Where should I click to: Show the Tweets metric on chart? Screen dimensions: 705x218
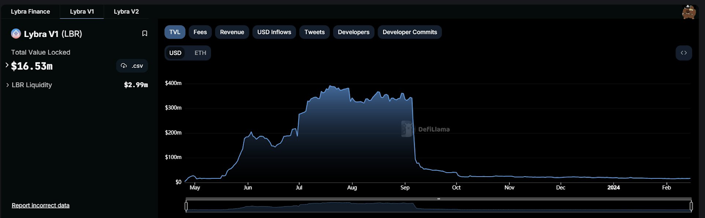point(315,32)
